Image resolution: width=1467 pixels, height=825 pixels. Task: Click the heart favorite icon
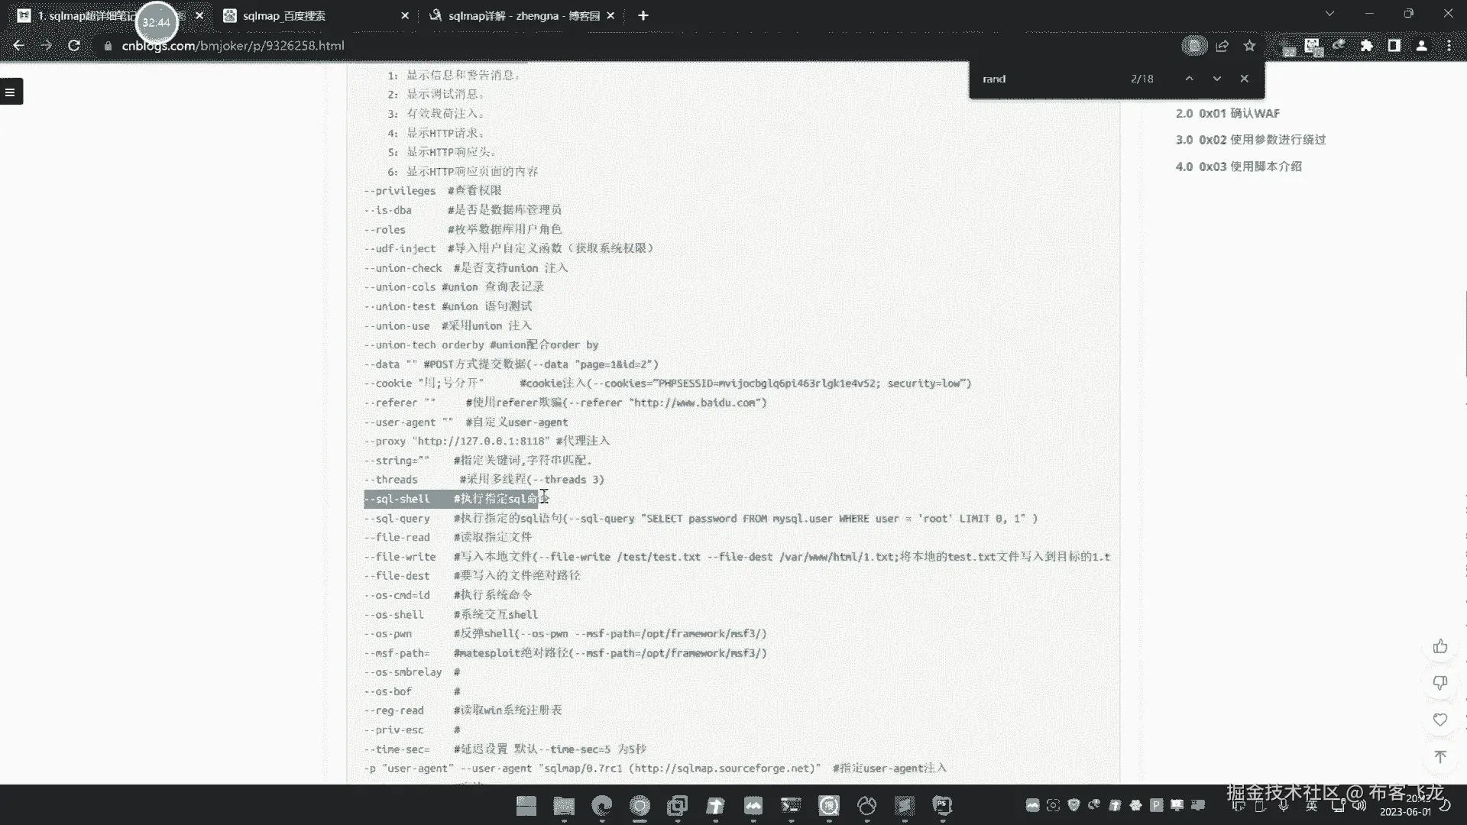point(1440,720)
